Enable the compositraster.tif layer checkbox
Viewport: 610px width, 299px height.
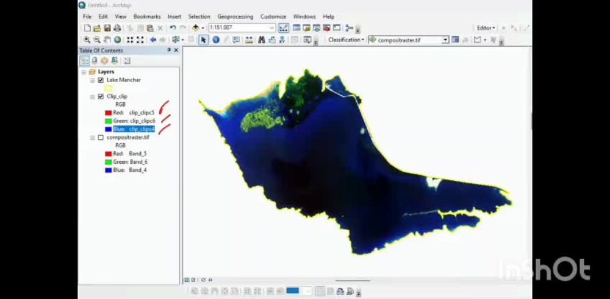(x=101, y=138)
